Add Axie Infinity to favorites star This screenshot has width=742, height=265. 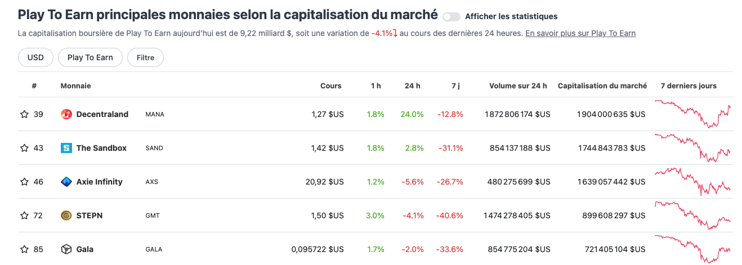coord(24,182)
